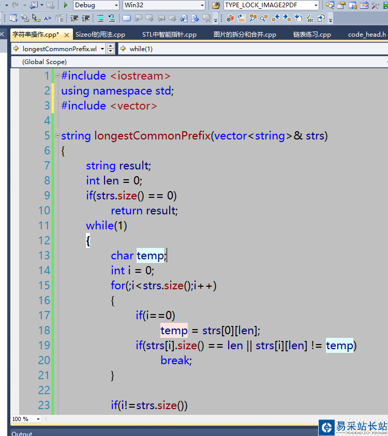Click Visual Assist Find References magnifier icon

coord(264,19)
